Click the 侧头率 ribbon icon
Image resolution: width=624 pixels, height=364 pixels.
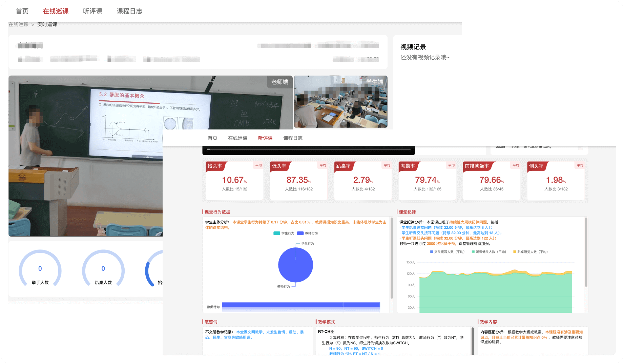click(x=537, y=166)
